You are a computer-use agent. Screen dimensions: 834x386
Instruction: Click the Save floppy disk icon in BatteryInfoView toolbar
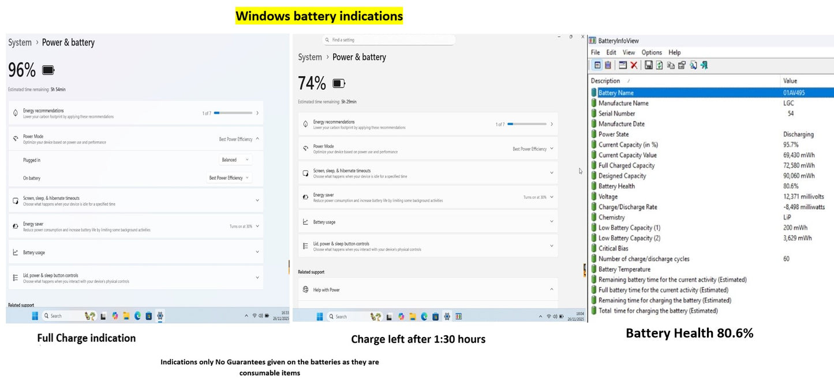(x=648, y=66)
